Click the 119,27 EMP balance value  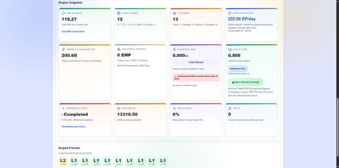coord(69,19)
